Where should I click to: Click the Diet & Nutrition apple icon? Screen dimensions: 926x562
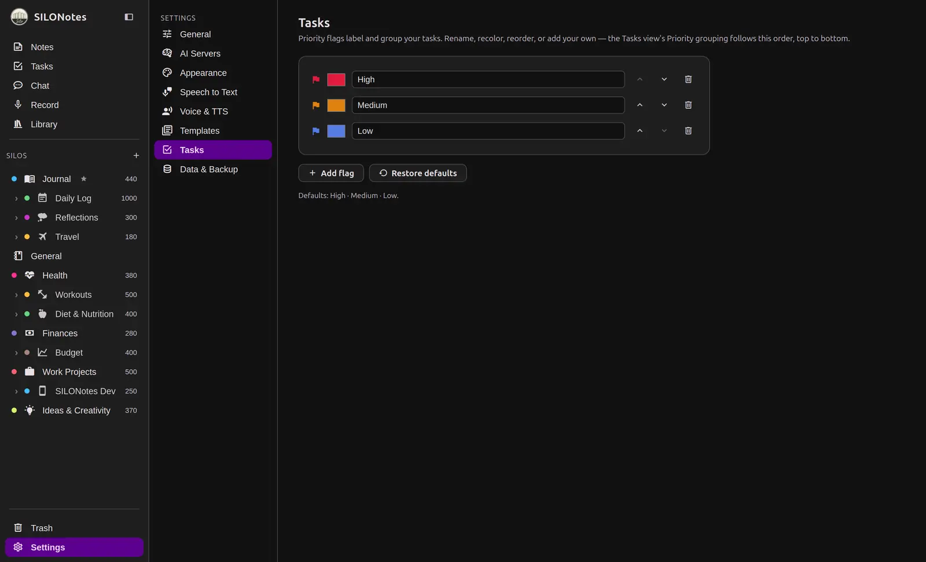coord(42,314)
